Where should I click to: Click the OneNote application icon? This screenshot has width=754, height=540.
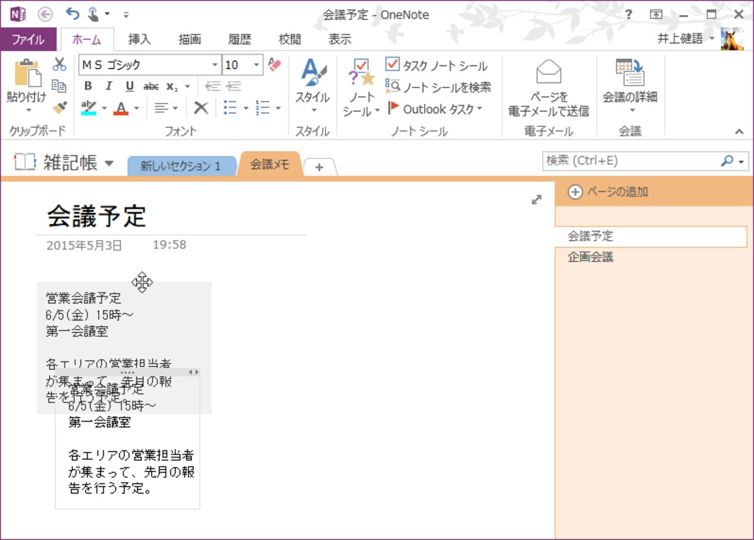[x=18, y=14]
